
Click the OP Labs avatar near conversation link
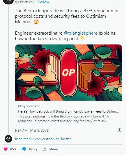click(x=8, y=139)
